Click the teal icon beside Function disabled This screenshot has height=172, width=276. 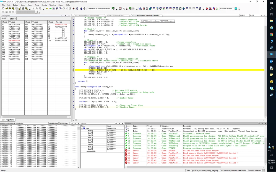236,9
